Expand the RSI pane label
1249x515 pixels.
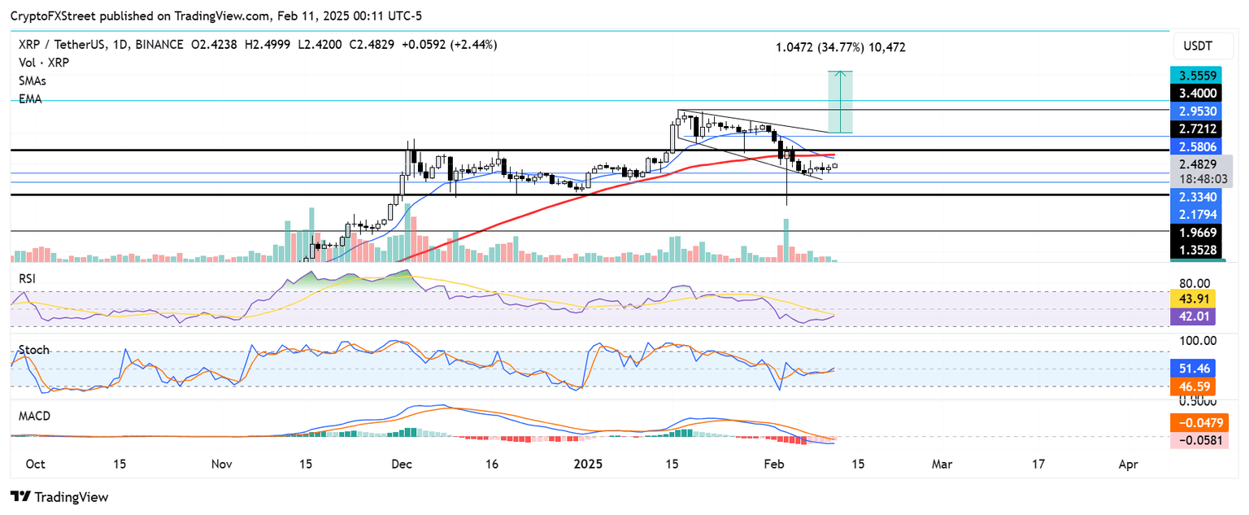point(28,278)
